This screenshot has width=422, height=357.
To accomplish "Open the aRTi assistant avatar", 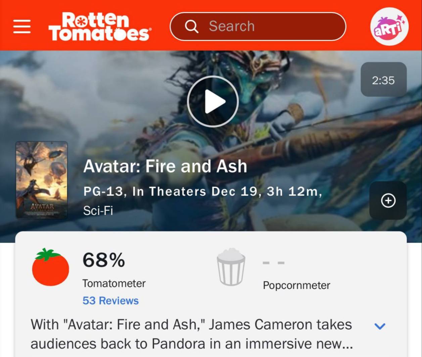I will [x=389, y=26].
